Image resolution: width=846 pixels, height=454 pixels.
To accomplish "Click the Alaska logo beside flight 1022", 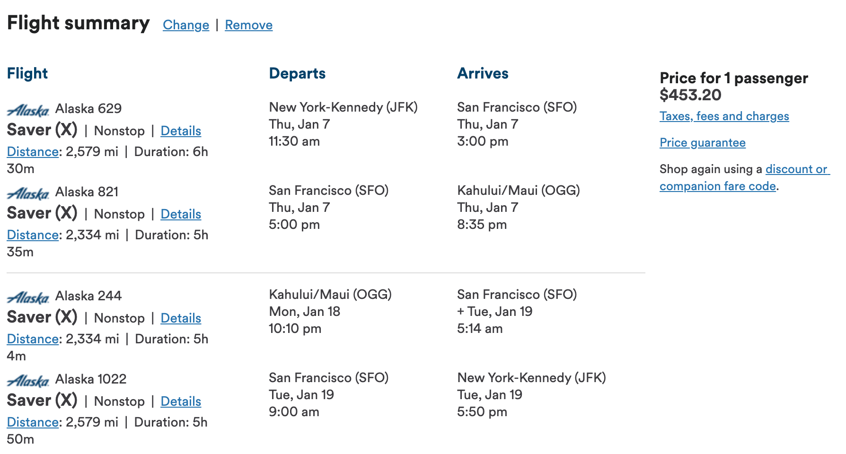I will pos(28,381).
